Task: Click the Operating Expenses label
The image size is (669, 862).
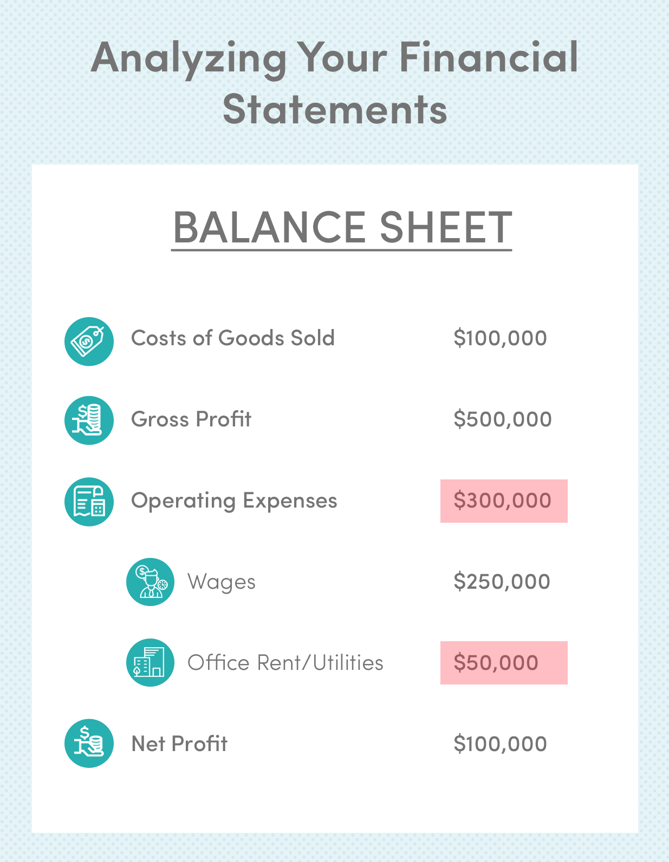Action: (234, 501)
